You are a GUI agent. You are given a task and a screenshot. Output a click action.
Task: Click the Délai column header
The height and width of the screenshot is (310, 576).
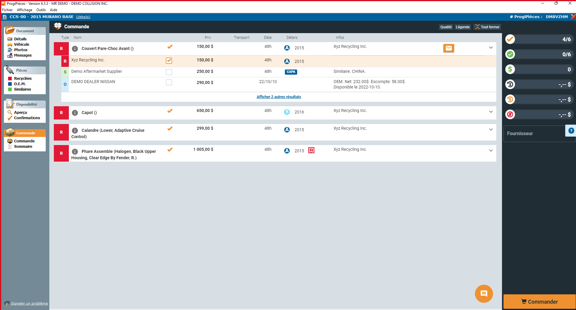pos(268,38)
